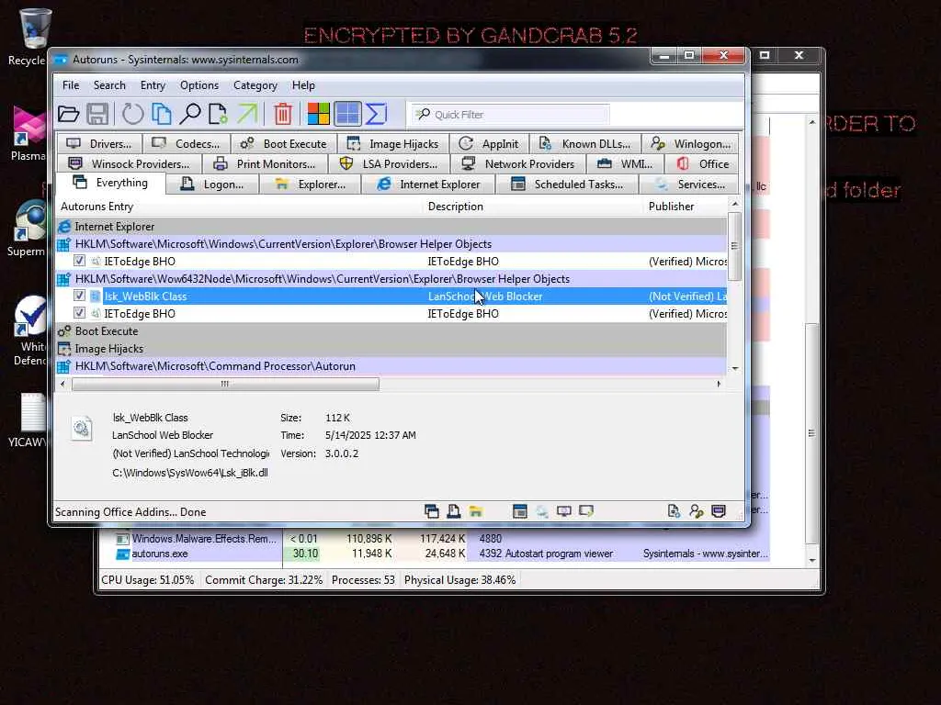This screenshot has width=941, height=705.
Task: Open the File menu
Action: coord(71,85)
